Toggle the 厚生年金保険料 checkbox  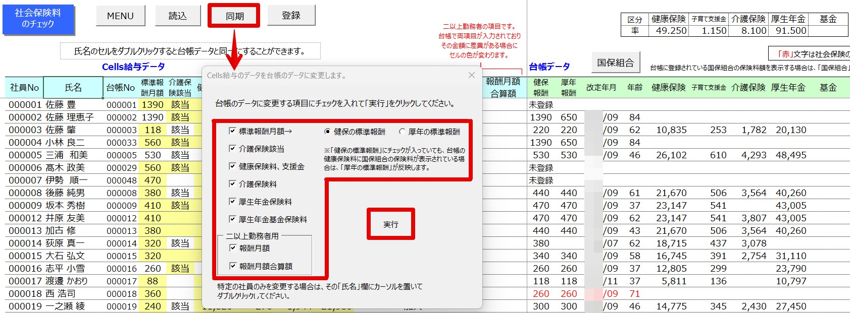pyautogui.click(x=232, y=202)
